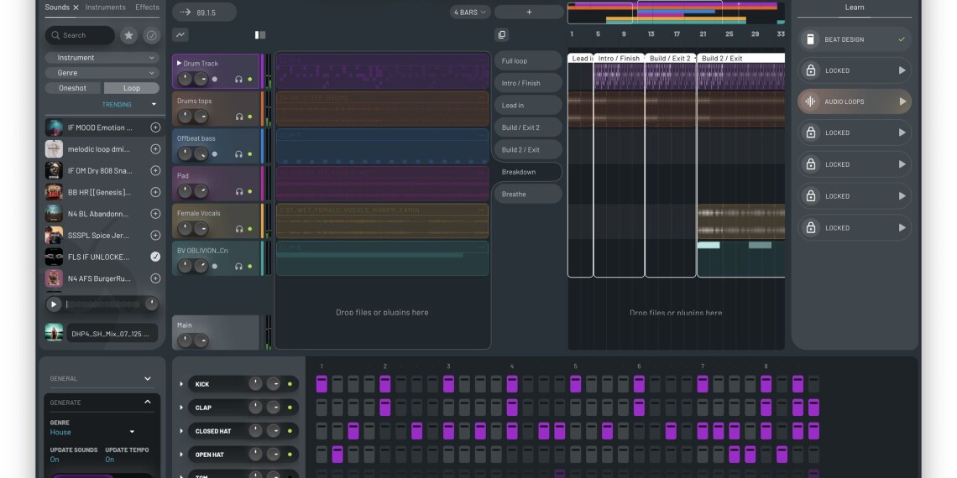Click headphones icon on Female Vocals track
Image resolution: width=957 pixels, height=478 pixels.
pyautogui.click(x=238, y=229)
